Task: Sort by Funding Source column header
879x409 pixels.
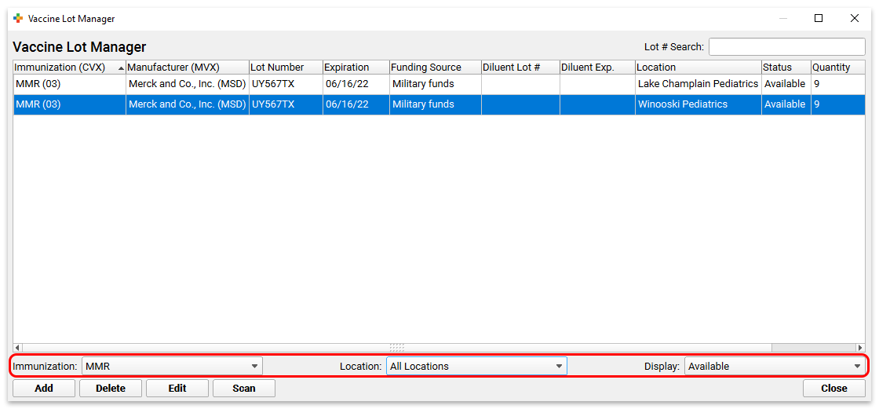Action: coord(436,68)
